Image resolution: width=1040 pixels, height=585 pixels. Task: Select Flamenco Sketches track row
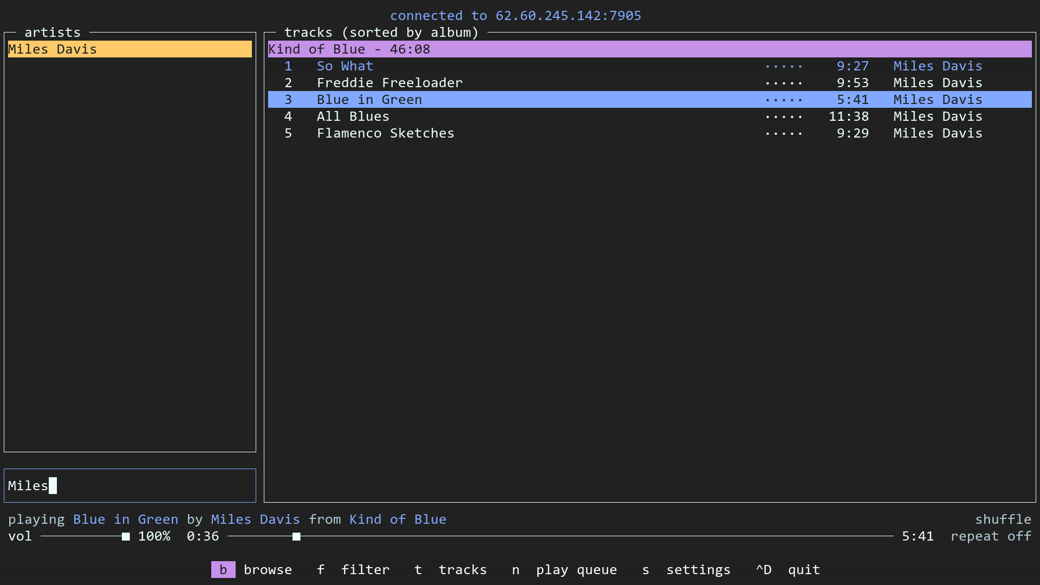click(x=385, y=133)
